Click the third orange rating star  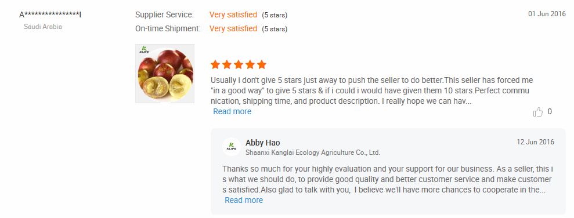[239, 65]
